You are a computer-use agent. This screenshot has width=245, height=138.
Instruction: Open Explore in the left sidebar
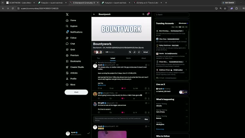[72, 26]
